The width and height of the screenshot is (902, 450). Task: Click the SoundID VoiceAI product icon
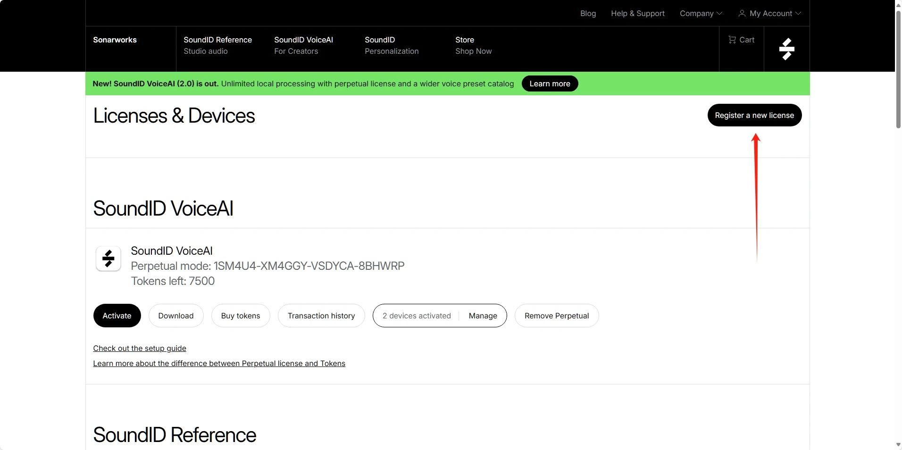click(109, 258)
